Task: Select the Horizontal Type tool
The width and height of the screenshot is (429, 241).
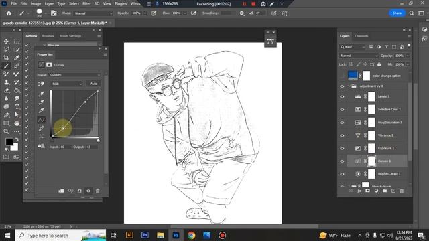Action: (x=17, y=107)
